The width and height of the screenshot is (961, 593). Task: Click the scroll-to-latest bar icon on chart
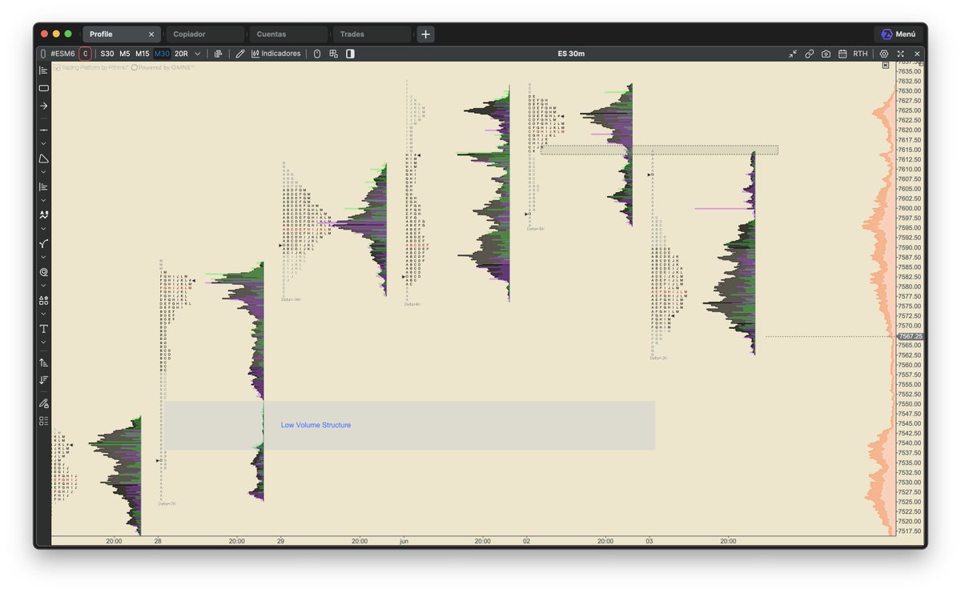(x=885, y=66)
